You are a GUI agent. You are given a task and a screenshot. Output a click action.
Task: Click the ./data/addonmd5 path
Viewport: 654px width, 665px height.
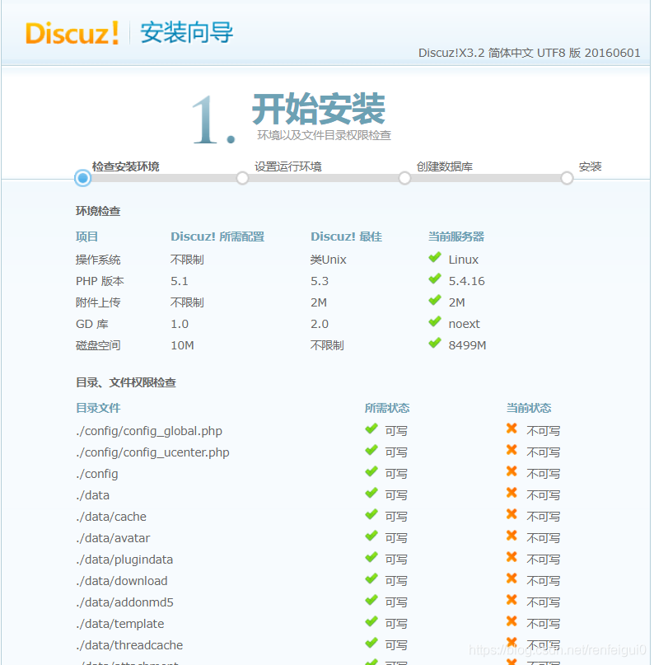click(124, 602)
